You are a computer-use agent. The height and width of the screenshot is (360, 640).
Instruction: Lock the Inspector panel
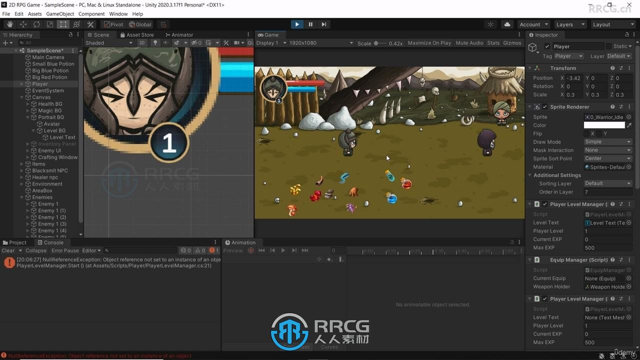(x=627, y=34)
